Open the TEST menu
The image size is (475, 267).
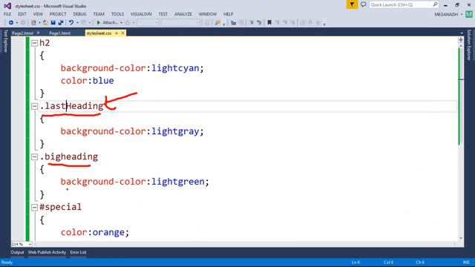click(x=163, y=14)
